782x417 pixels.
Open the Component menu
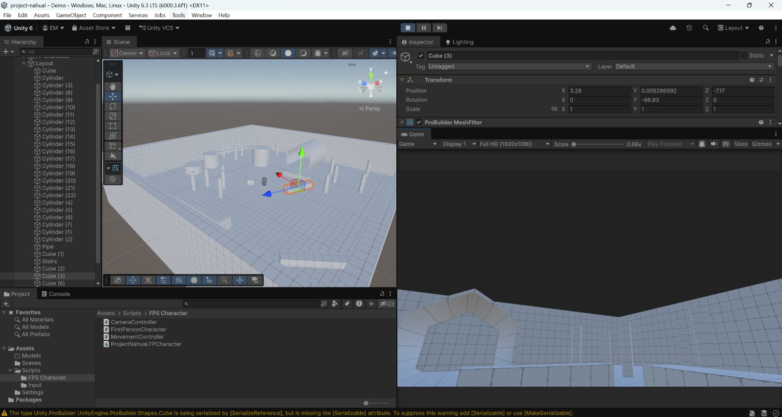(x=108, y=15)
